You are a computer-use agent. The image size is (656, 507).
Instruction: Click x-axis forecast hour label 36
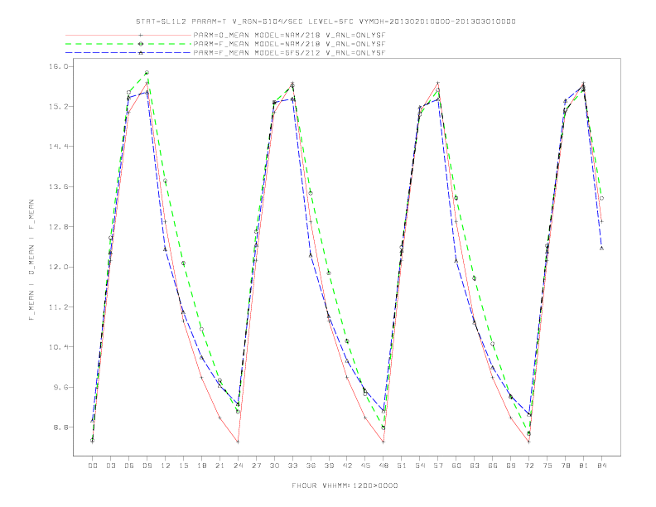(311, 466)
